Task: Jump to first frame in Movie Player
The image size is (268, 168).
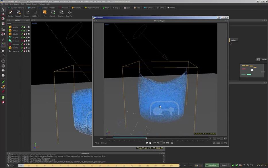Action: pyautogui.click(x=155, y=143)
